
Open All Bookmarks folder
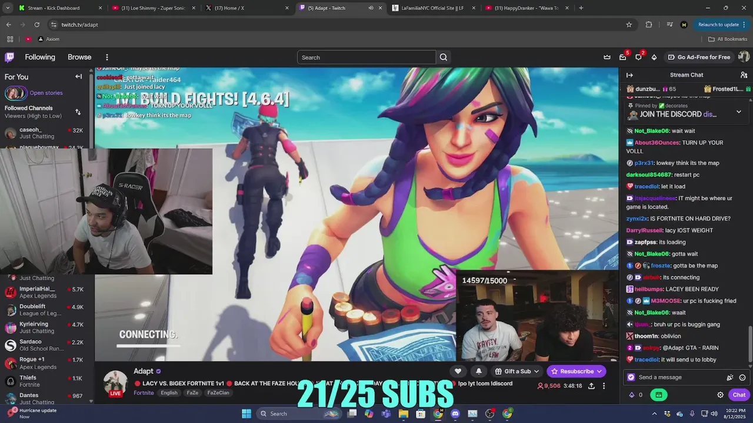click(728, 39)
